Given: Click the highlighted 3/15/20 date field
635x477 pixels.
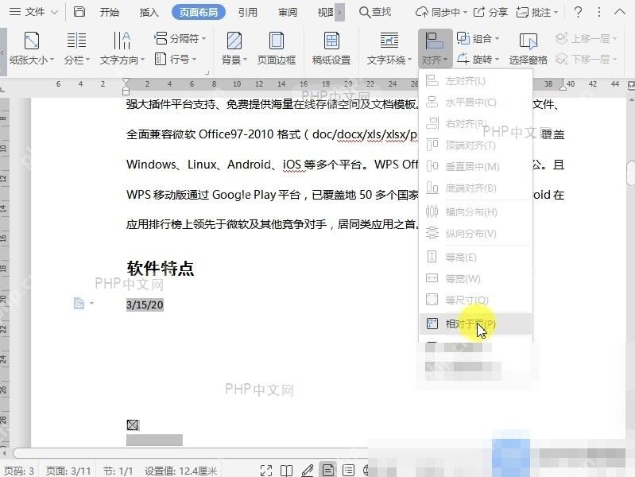Looking at the screenshot, I should click(x=145, y=304).
